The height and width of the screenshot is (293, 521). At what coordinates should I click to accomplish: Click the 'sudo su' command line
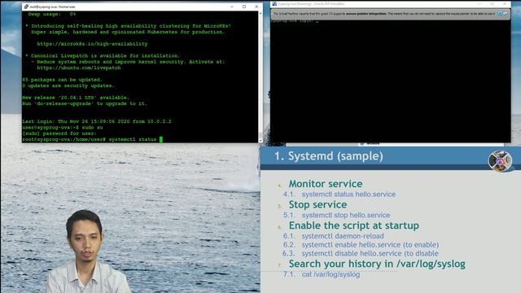point(63,128)
